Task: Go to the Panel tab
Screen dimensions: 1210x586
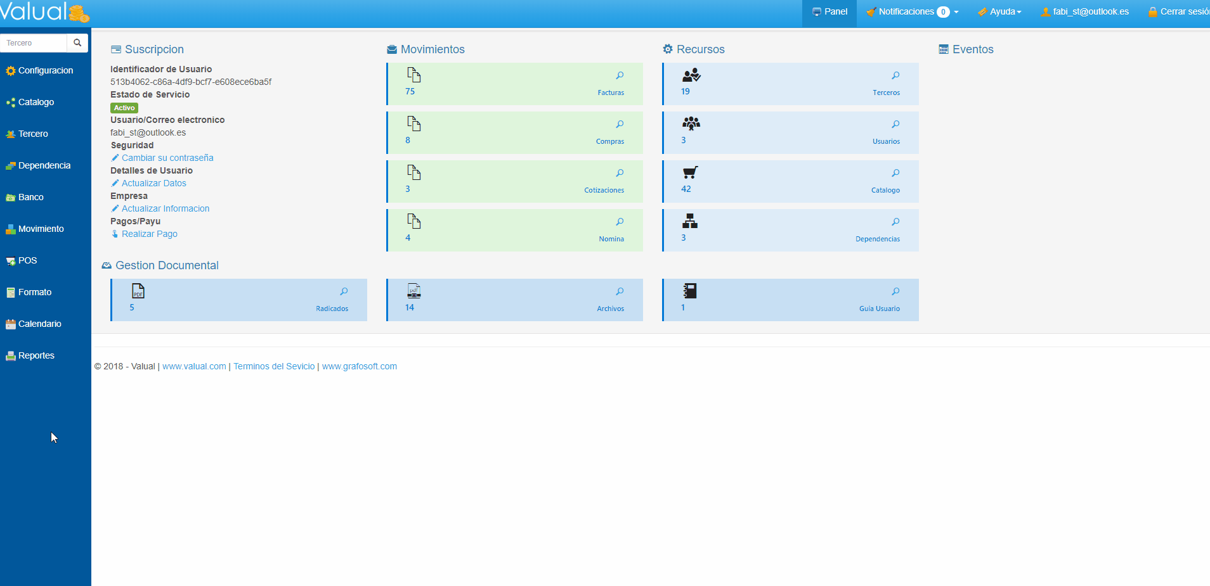Action: (829, 12)
